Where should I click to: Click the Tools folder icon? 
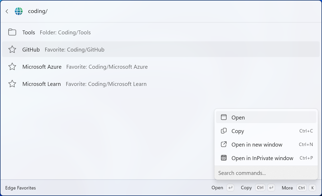[x=12, y=32]
